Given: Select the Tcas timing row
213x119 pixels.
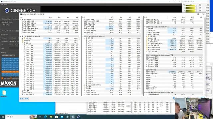Looking at the screenshot, I should (x=174, y=76).
